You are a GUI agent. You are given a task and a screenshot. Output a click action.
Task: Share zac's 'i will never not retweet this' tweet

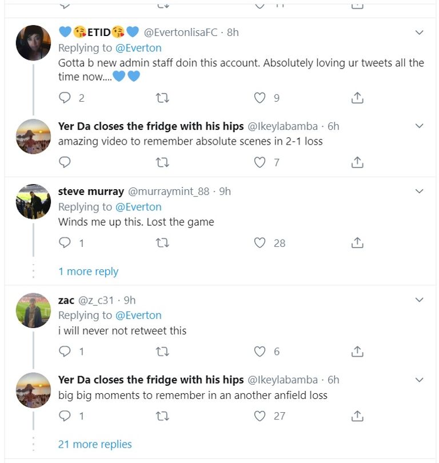coord(357,352)
